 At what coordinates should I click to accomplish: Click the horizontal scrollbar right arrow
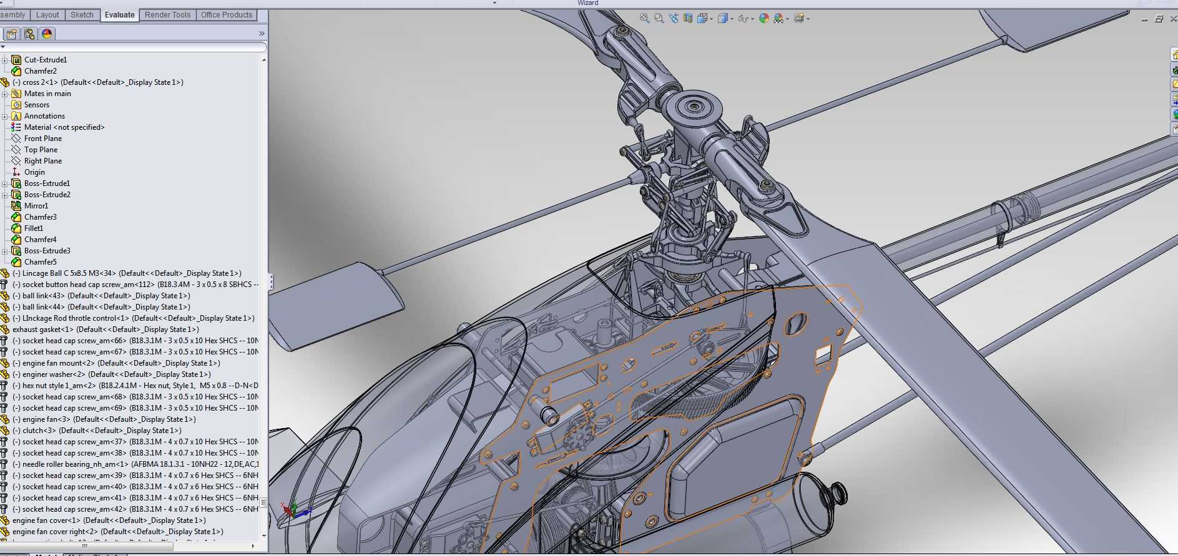pyautogui.click(x=253, y=546)
